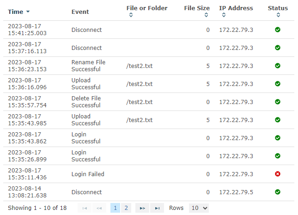Sort the IP Address column
The width and height of the screenshot is (298, 215).
(224, 15)
